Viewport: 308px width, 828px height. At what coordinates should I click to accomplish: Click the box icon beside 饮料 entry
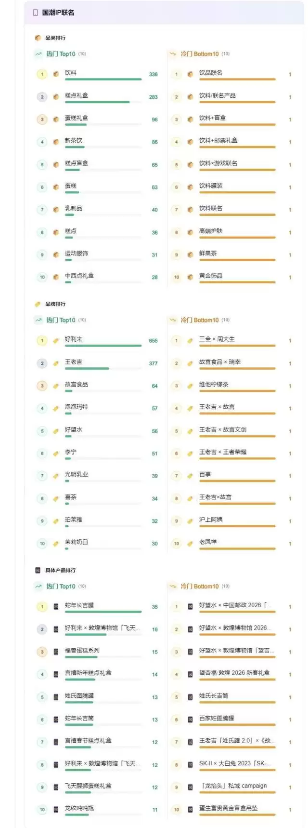click(56, 74)
